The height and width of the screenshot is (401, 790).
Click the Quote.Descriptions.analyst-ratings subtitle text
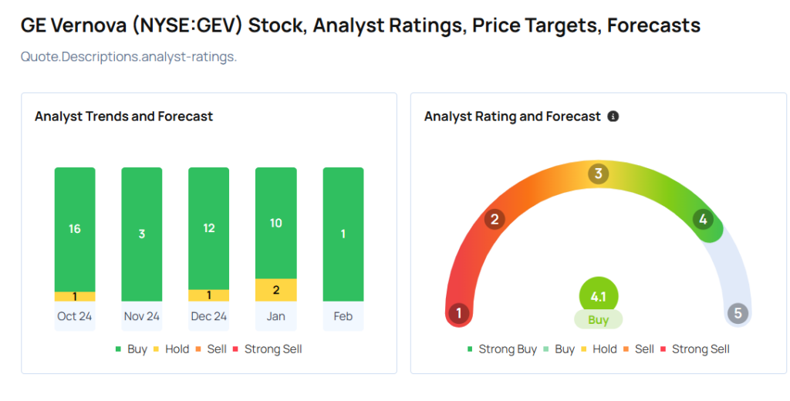pyautogui.click(x=128, y=56)
